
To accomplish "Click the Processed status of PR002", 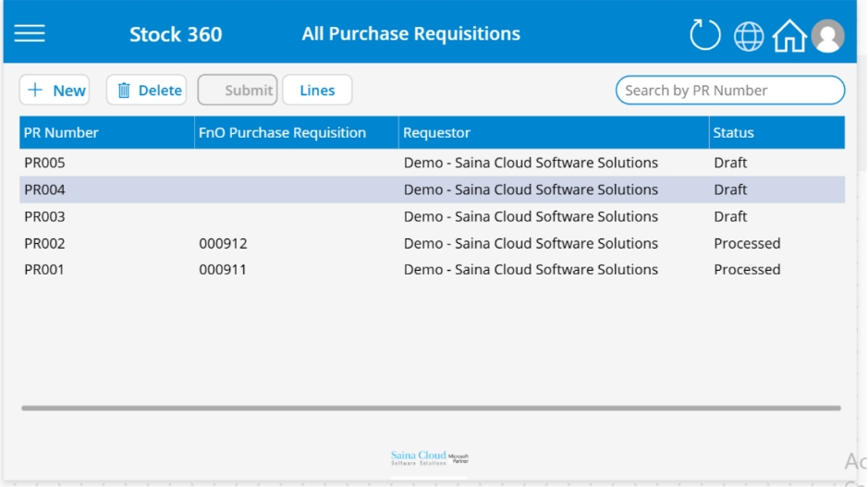I will tap(747, 244).
